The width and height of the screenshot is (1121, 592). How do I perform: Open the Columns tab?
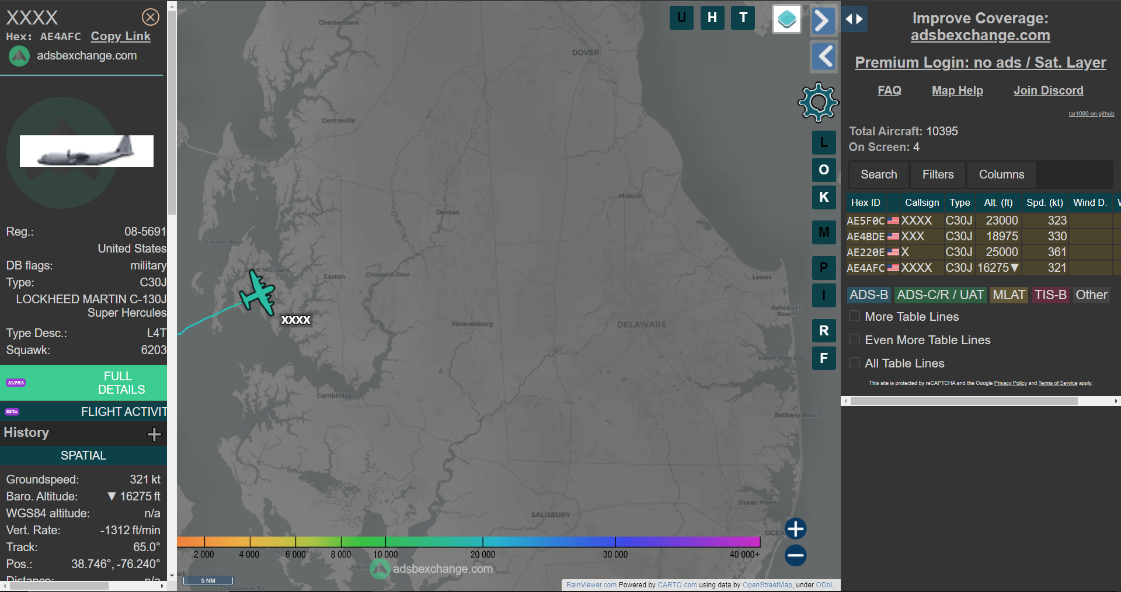click(x=1001, y=174)
